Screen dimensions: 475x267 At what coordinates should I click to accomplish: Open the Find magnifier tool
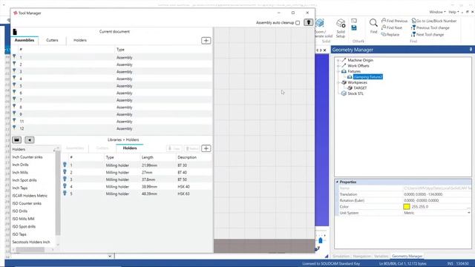tap(373, 25)
